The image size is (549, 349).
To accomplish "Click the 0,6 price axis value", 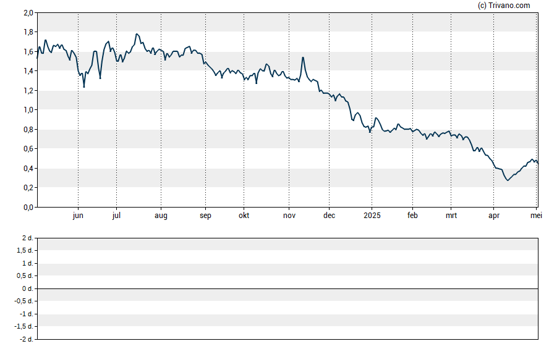I will (28, 149).
